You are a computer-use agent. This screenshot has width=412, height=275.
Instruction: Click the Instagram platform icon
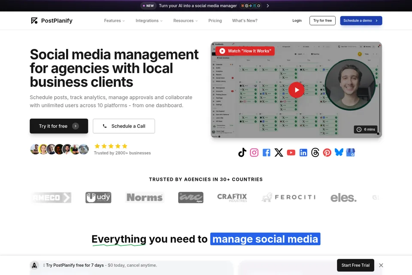point(254,153)
